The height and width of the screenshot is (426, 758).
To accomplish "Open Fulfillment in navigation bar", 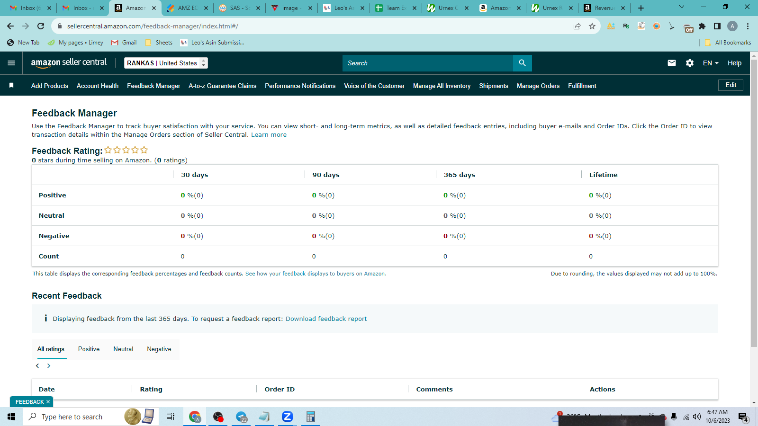I will [582, 86].
